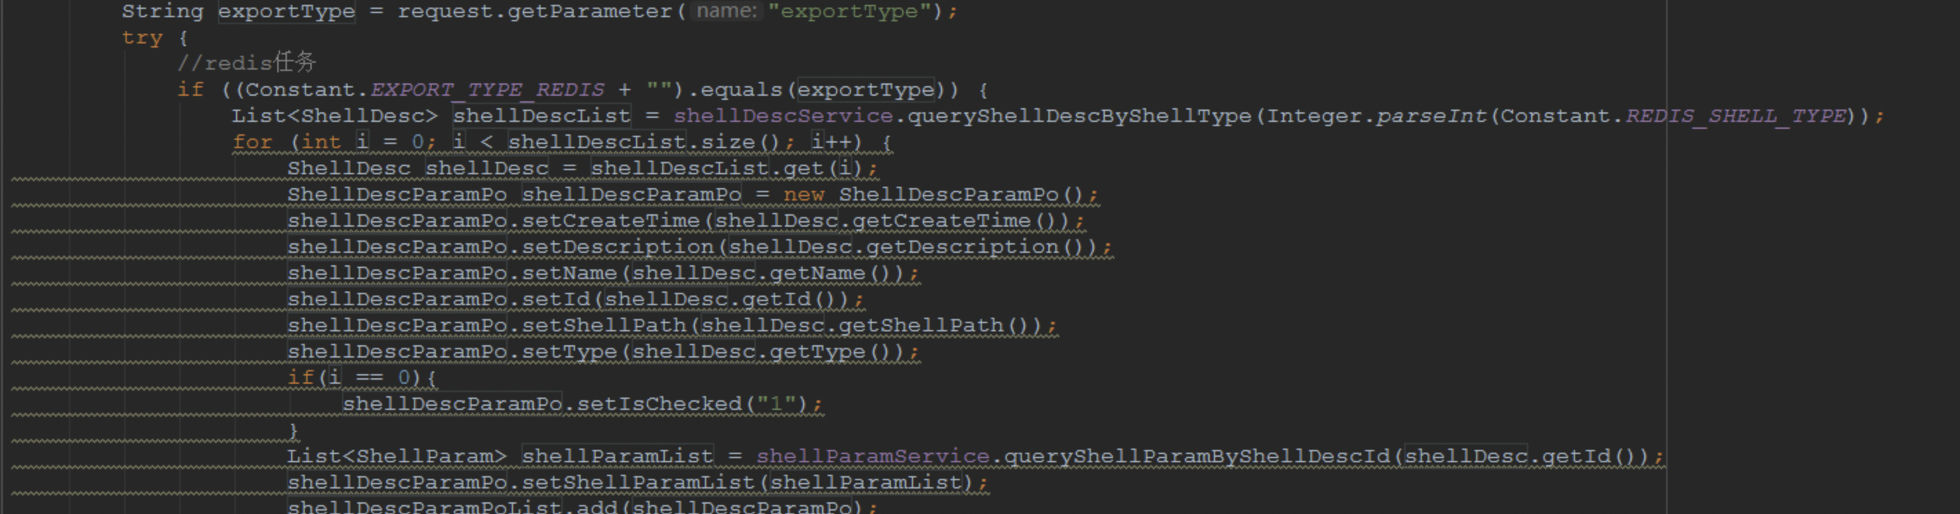Click the setCreateTime method
This screenshot has height=514, width=1960.
point(610,220)
